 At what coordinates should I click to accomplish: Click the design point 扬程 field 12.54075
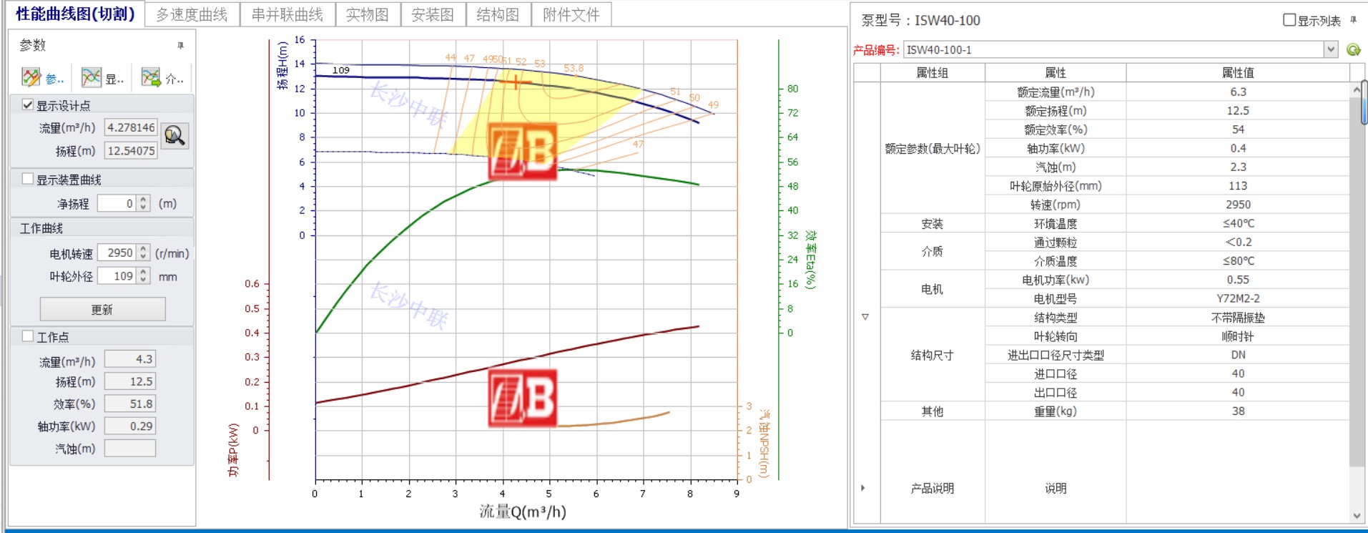click(x=131, y=150)
